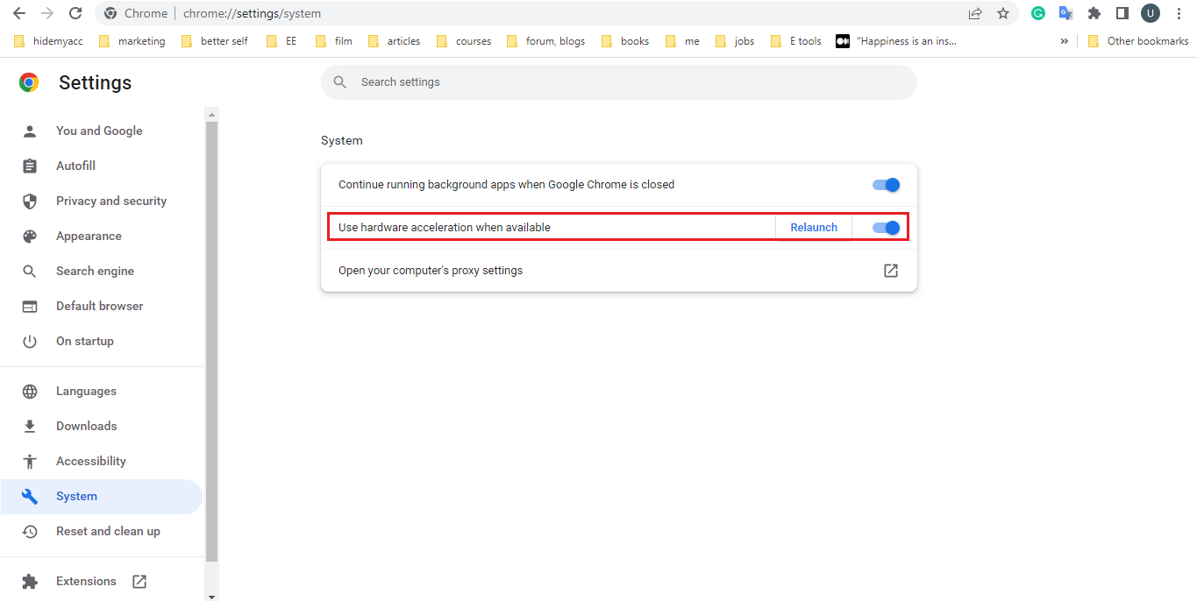Screen dimensions: 1197x601
Task: Open the You and Google profile settings
Action: 99,130
